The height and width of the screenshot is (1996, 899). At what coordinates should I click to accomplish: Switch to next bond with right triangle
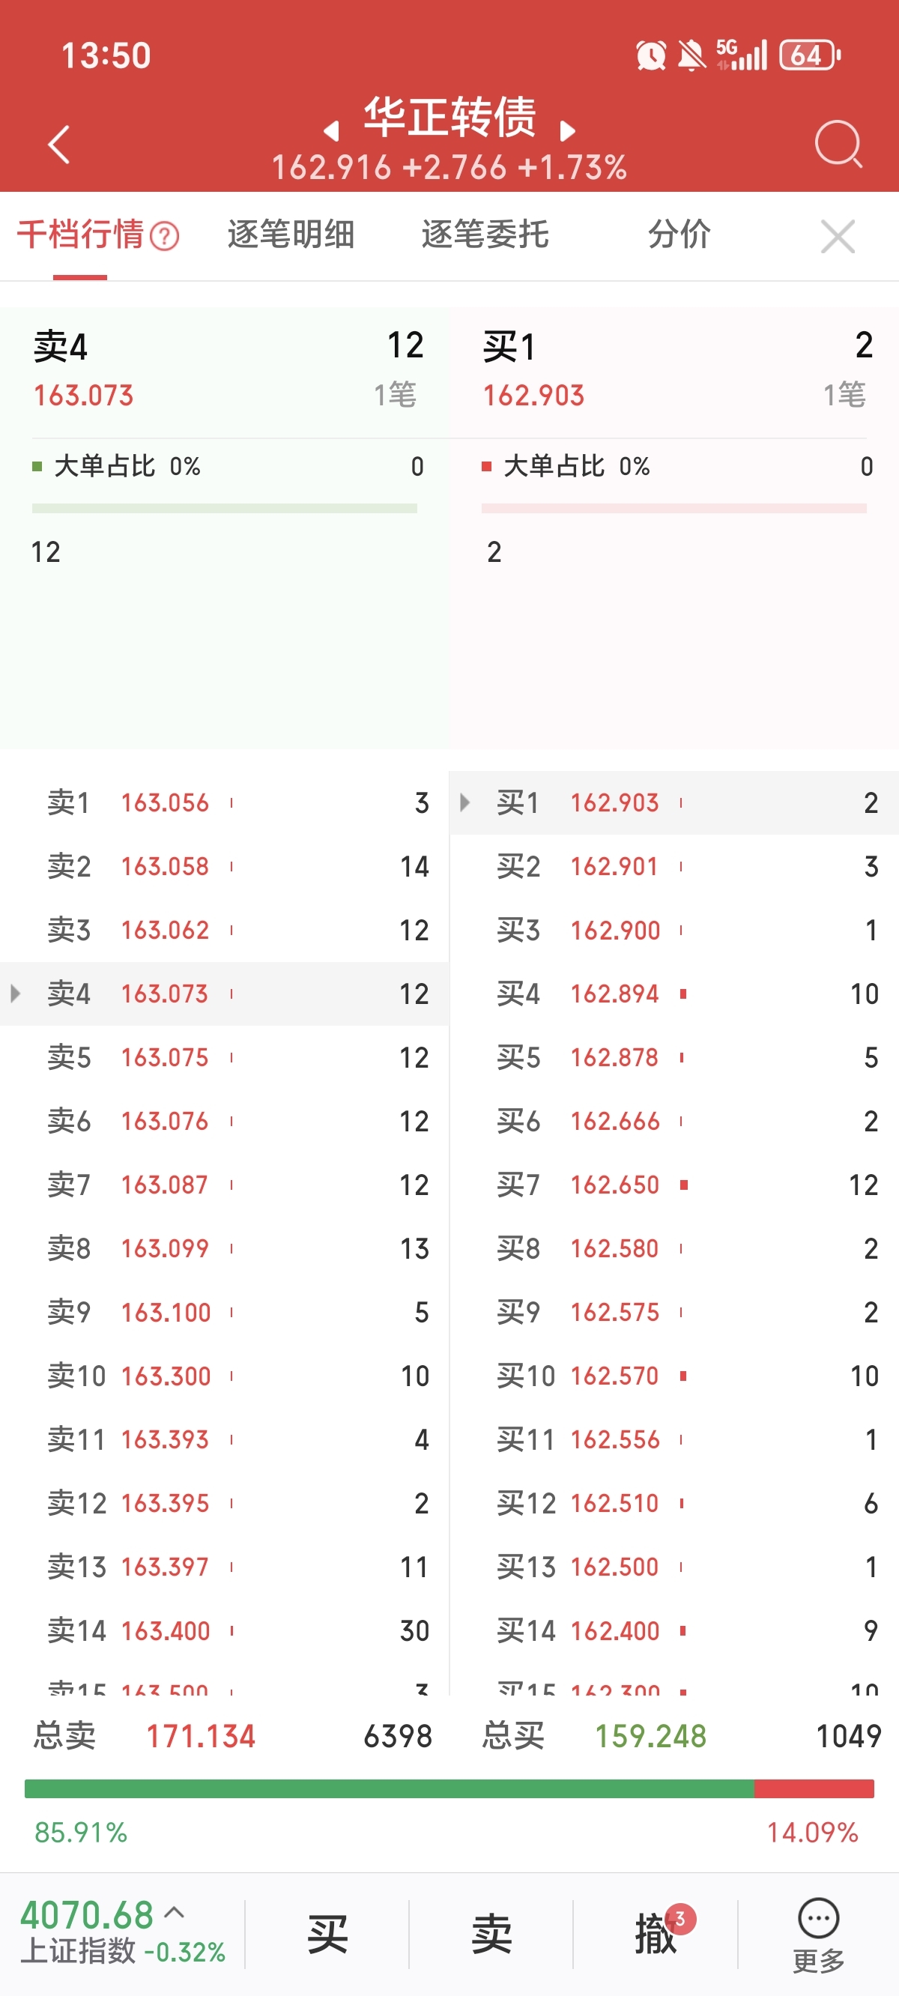pos(567,131)
